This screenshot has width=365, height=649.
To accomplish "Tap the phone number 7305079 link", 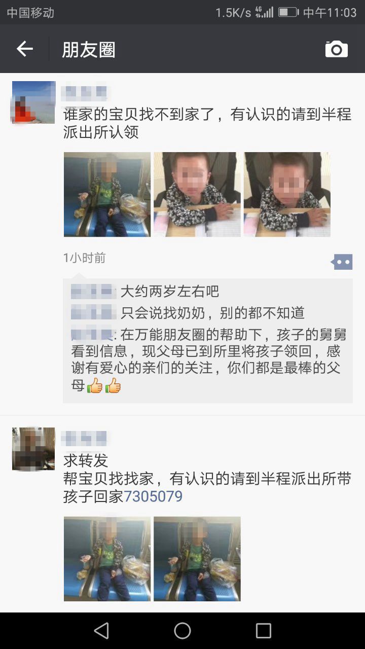I will (153, 496).
